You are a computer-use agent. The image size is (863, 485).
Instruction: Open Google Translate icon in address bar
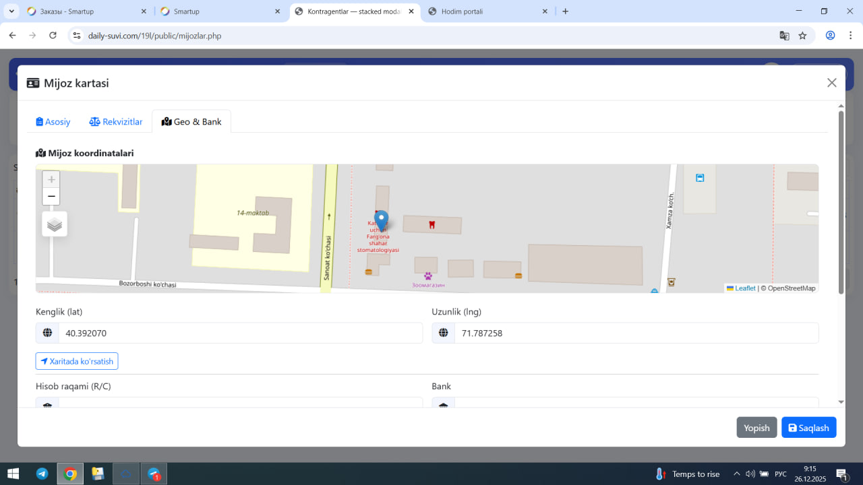pos(784,36)
